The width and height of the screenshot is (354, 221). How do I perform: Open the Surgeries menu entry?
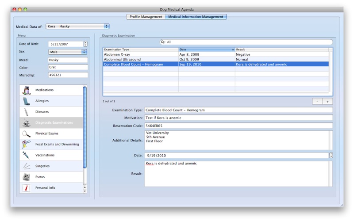coord(51,166)
